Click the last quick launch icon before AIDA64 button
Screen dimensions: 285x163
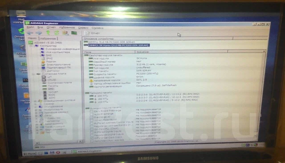click(x=64, y=152)
